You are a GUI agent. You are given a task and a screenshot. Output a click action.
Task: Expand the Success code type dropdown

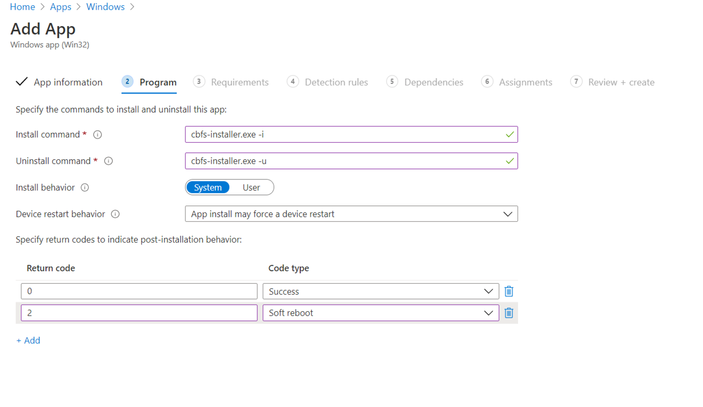(380, 291)
